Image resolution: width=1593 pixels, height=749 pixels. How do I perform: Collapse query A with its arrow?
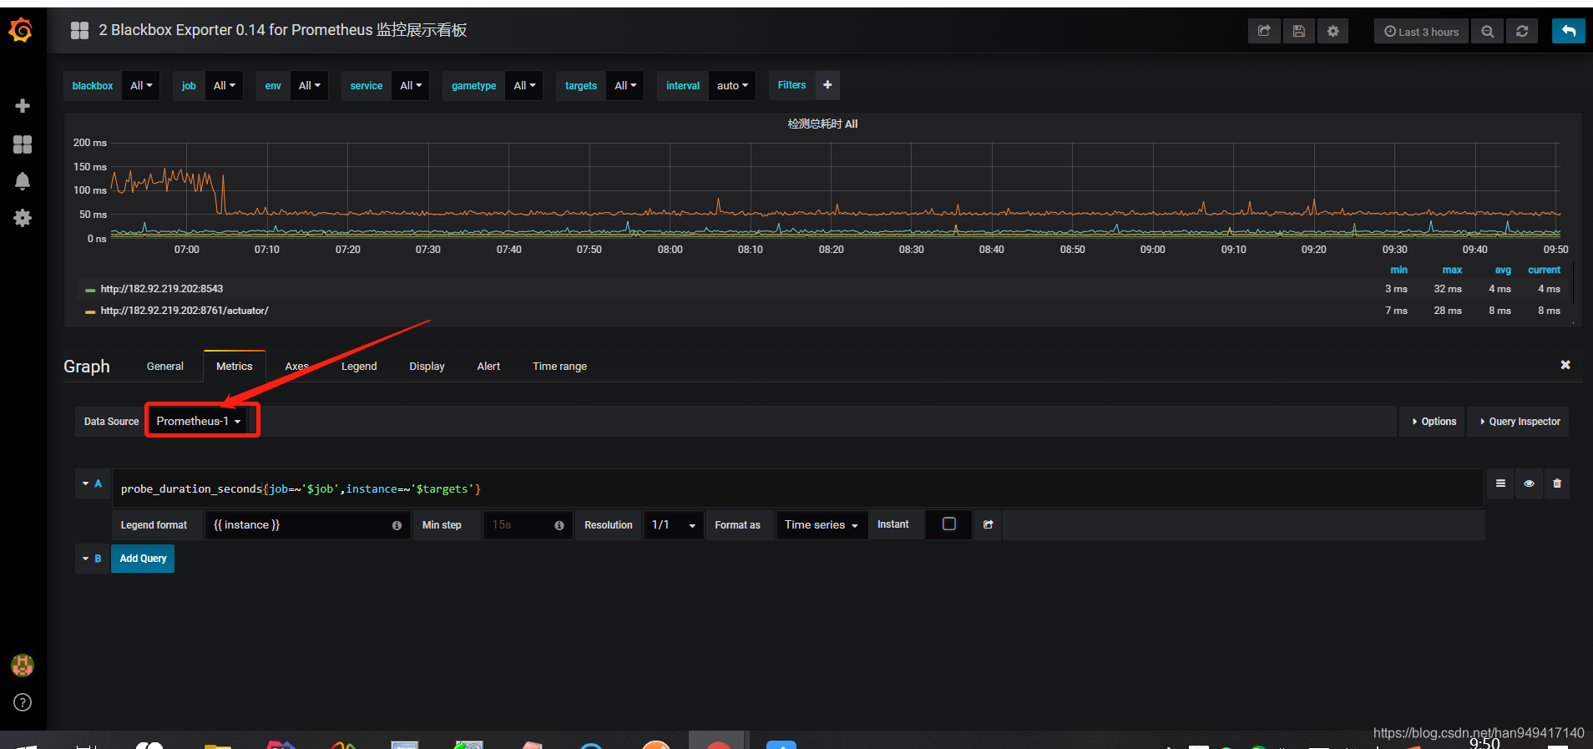(x=85, y=483)
